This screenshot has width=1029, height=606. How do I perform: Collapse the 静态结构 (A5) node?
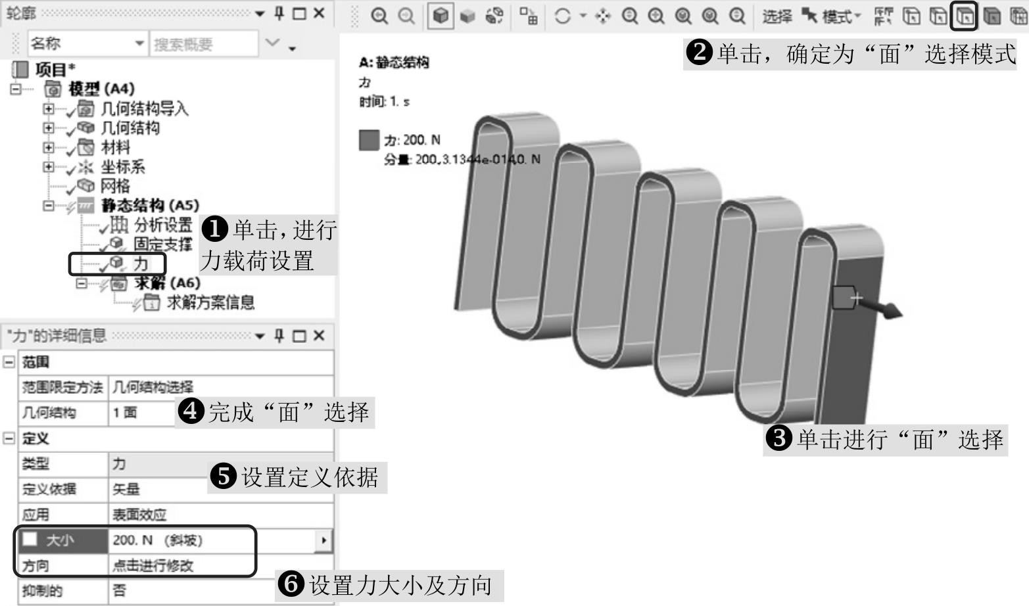49,206
